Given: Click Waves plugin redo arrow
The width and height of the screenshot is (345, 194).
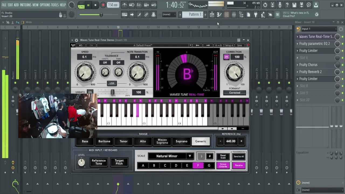Looking at the screenshot, I should [91, 45].
